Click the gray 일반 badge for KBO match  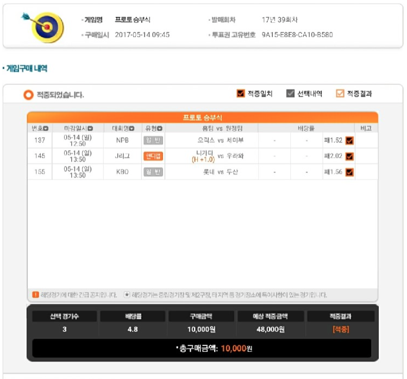pyautogui.click(x=153, y=172)
